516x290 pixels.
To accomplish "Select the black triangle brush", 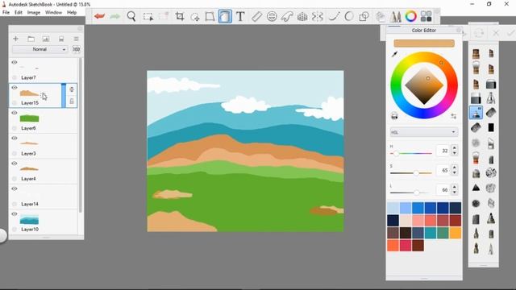I will (x=476, y=188).
